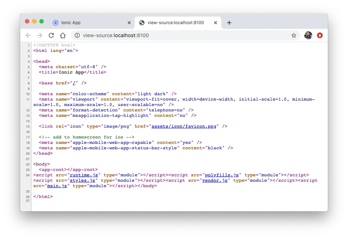
Task: Click the yellow minimize traffic light
Action: [x=34, y=21]
